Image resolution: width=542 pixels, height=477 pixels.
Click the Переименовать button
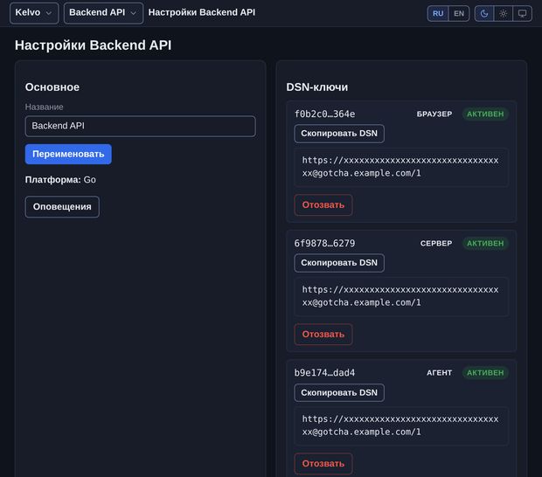[68, 154]
